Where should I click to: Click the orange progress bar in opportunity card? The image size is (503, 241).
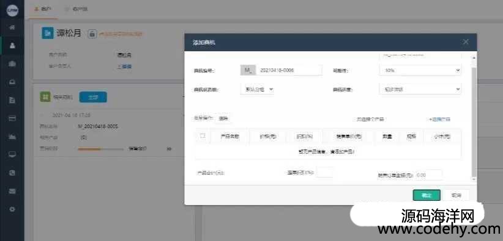[x=89, y=149]
